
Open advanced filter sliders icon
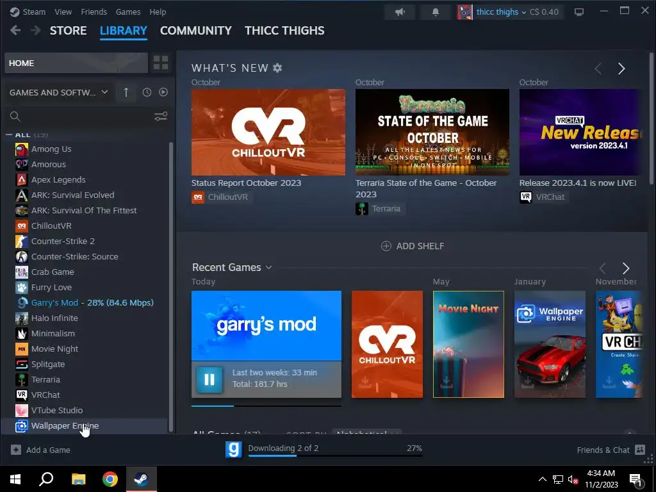click(x=161, y=117)
